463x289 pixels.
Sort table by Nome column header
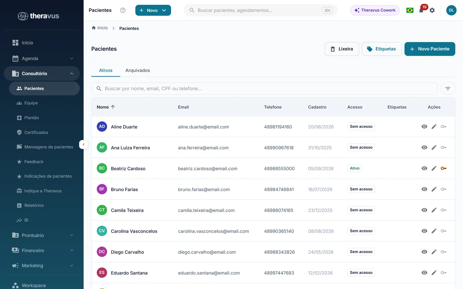tap(106, 107)
